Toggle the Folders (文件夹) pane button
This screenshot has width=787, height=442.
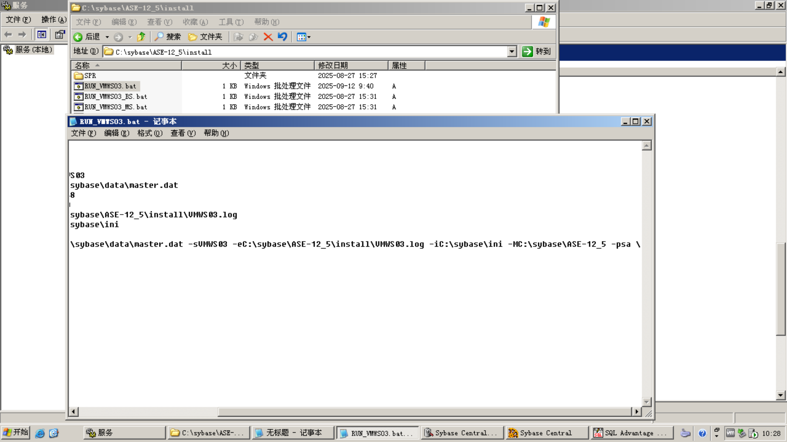(x=205, y=37)
